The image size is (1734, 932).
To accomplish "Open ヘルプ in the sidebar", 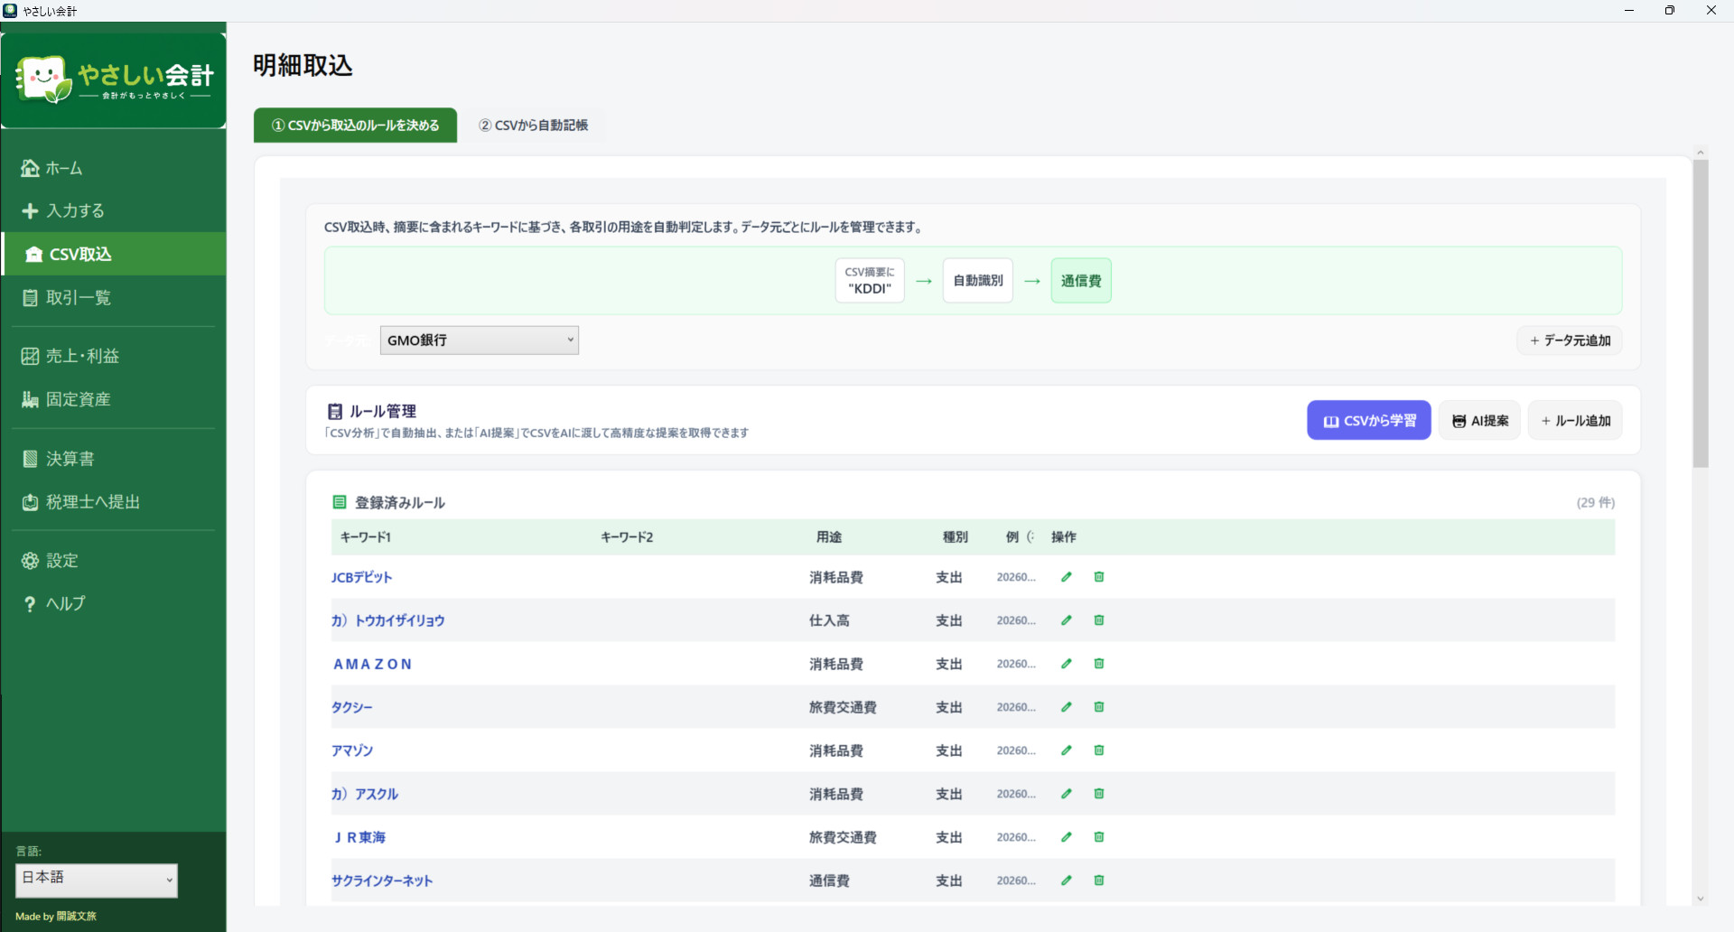I will pyautogui.click(x=114, y=603).
